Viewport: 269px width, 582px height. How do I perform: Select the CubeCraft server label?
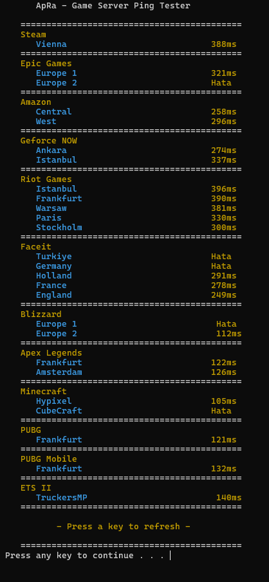pos(59,411)
